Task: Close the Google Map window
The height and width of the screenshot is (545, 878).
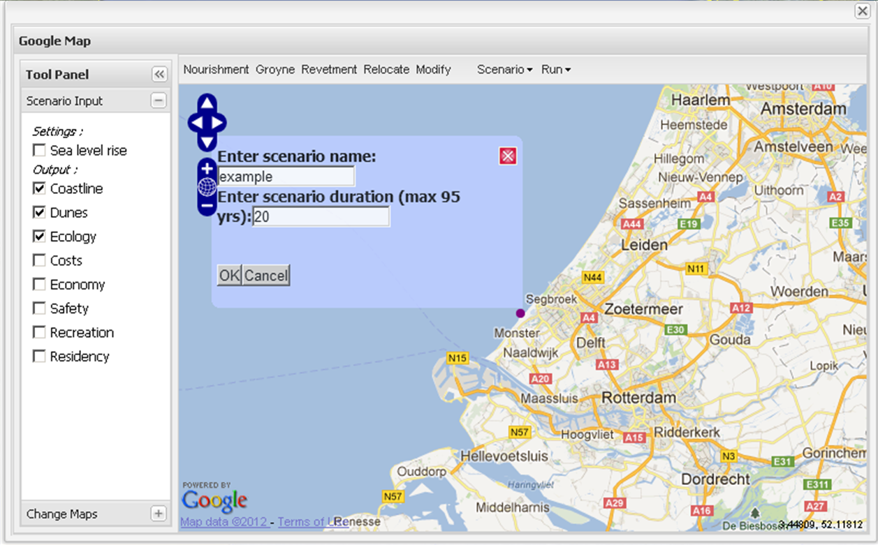Action: click(x=862, y=10)
